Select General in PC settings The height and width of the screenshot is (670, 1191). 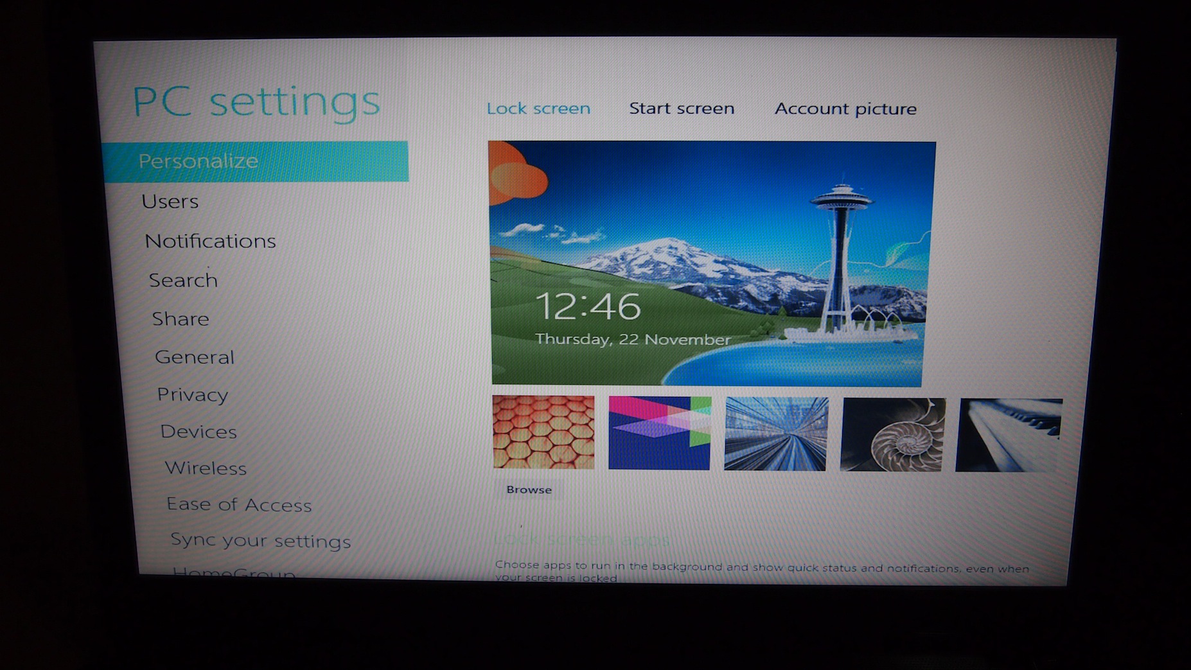[x=194, y=357]
